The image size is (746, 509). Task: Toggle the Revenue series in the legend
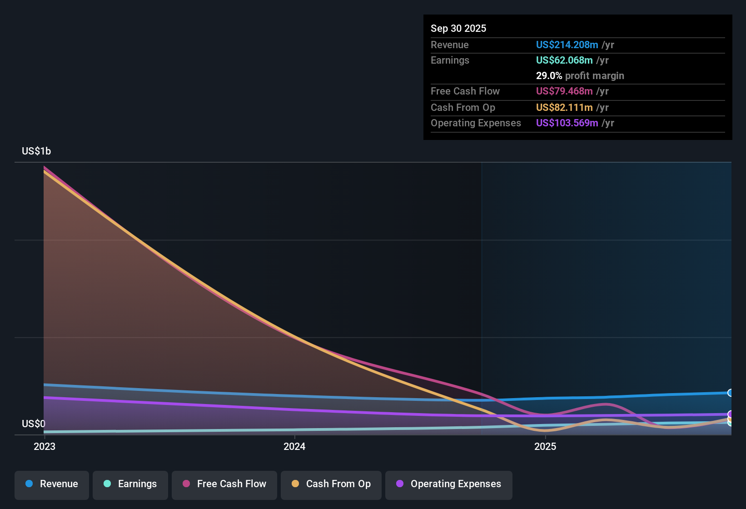52,484
